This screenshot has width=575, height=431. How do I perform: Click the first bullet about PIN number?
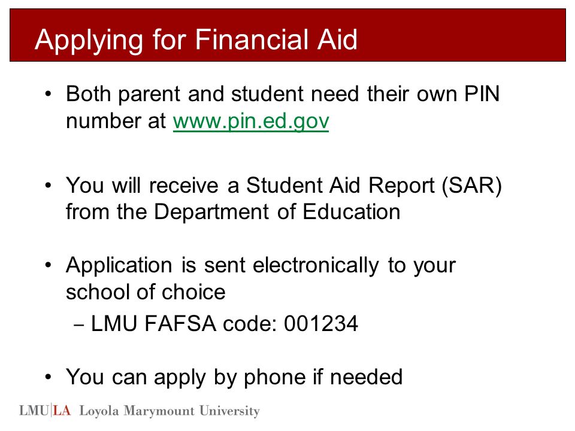pyautogui.click(x=283, y=107)
